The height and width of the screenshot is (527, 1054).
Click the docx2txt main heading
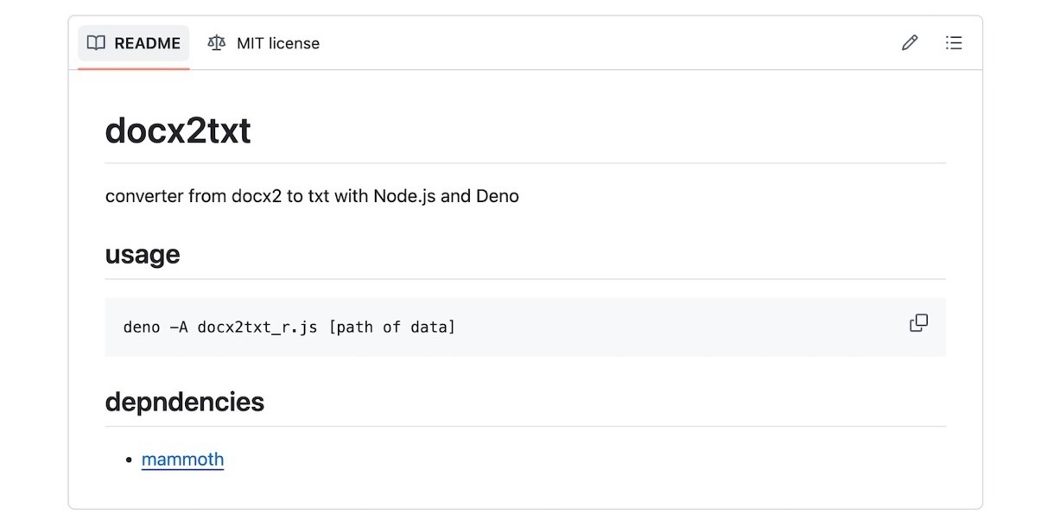(x=178, y=130)
